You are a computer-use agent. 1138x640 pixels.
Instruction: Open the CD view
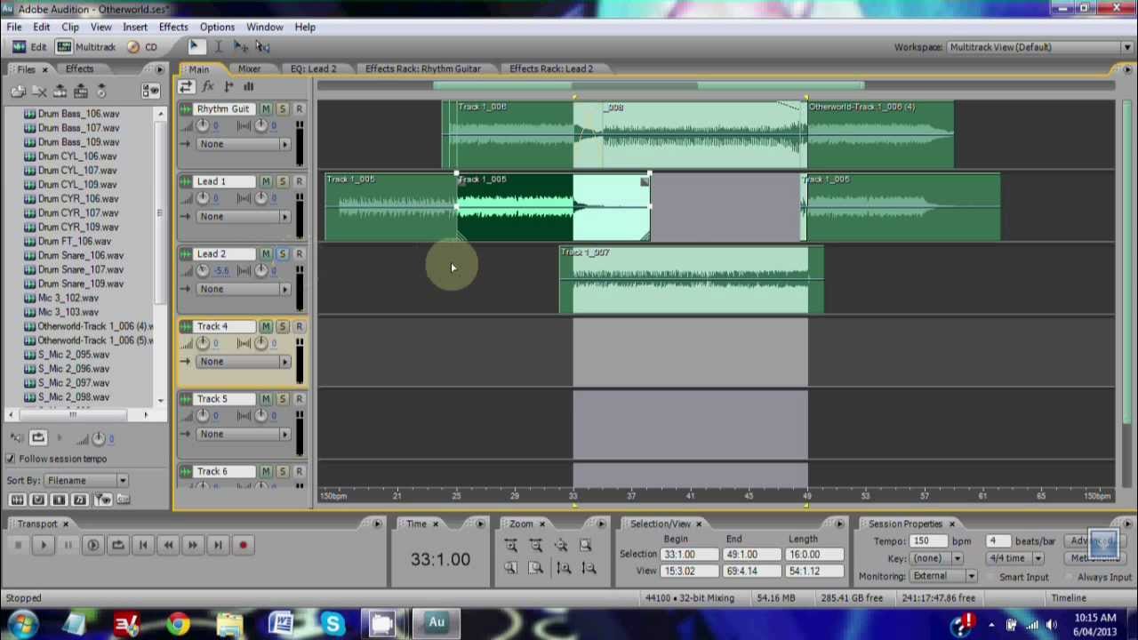[x=142, y=47]
